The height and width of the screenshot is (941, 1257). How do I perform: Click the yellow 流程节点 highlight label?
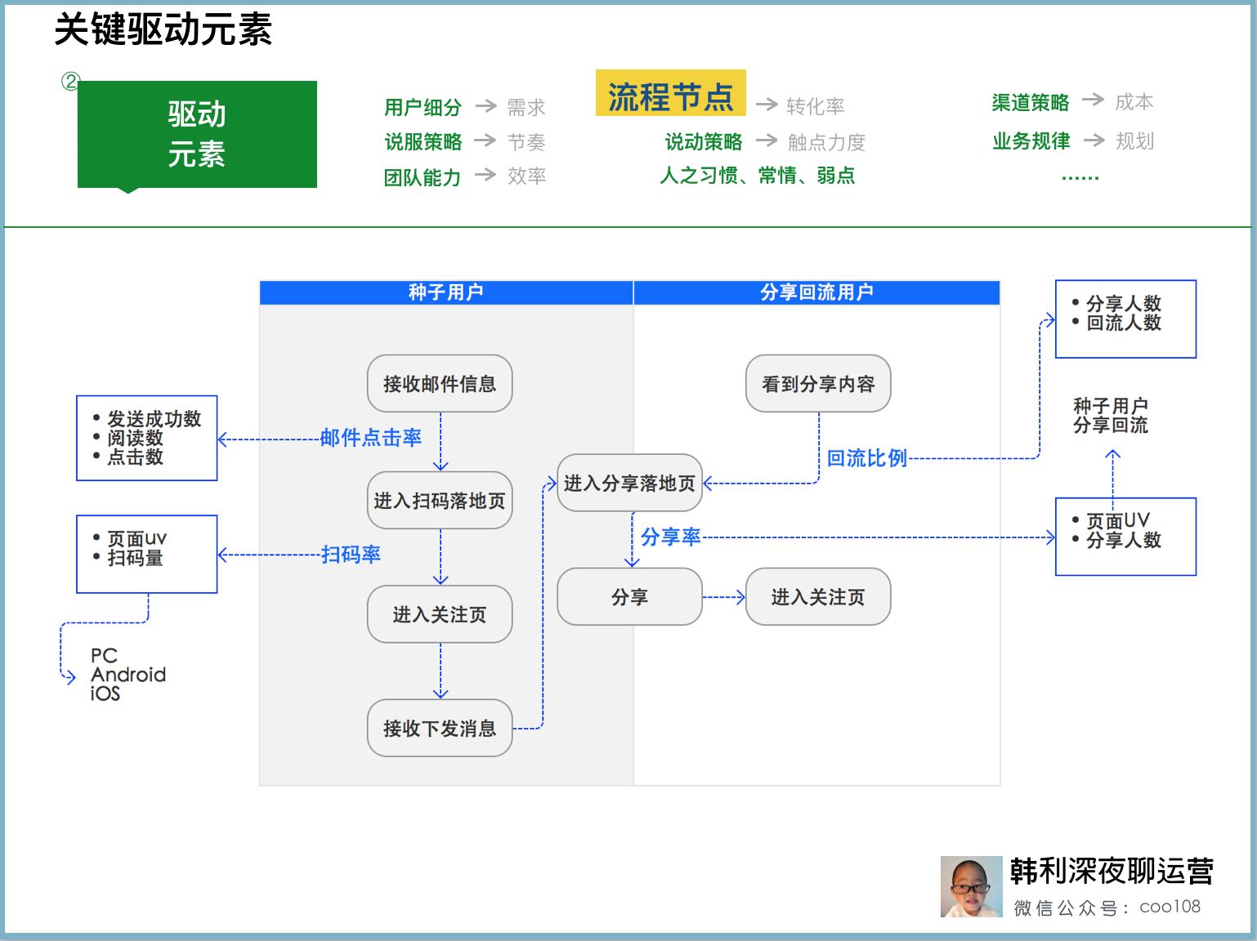[x=670, y=93]
